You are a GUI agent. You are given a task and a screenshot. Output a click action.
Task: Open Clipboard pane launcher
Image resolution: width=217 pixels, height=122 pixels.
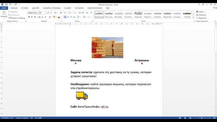tap(26, 21)
